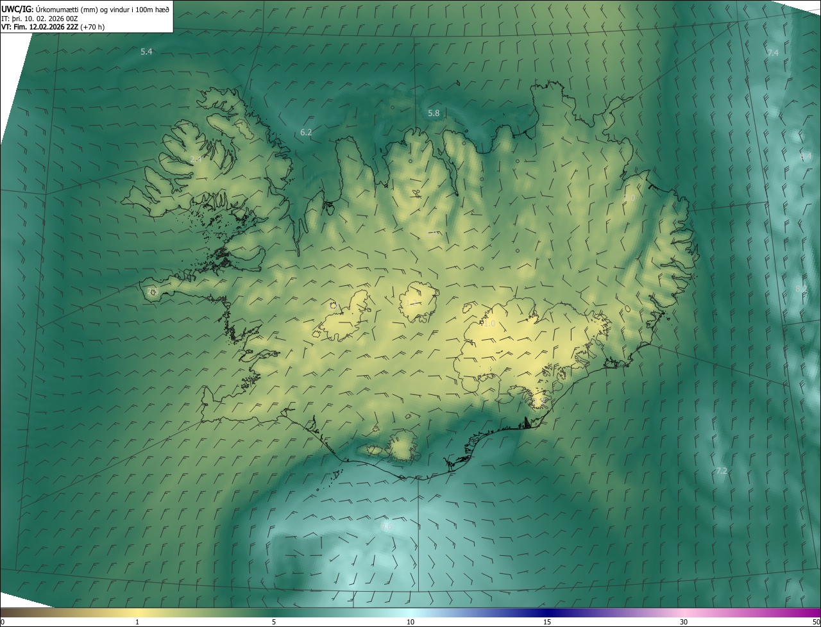
Task: Click the colorbar tick label 5
Action: [x=274, y=622]
